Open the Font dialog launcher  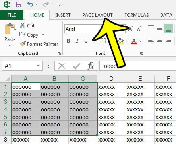141,53
